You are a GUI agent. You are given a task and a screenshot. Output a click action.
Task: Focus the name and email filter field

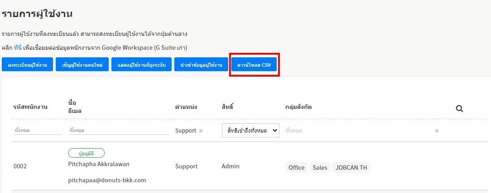pos(118,130)
